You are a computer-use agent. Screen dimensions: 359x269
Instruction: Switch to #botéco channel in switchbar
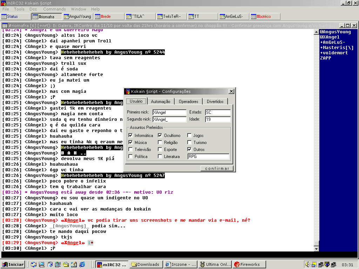pos(265,16)
